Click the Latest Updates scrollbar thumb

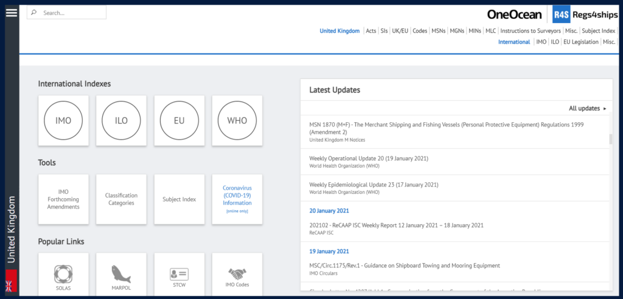pyautogui.click(x=611, y=139)
